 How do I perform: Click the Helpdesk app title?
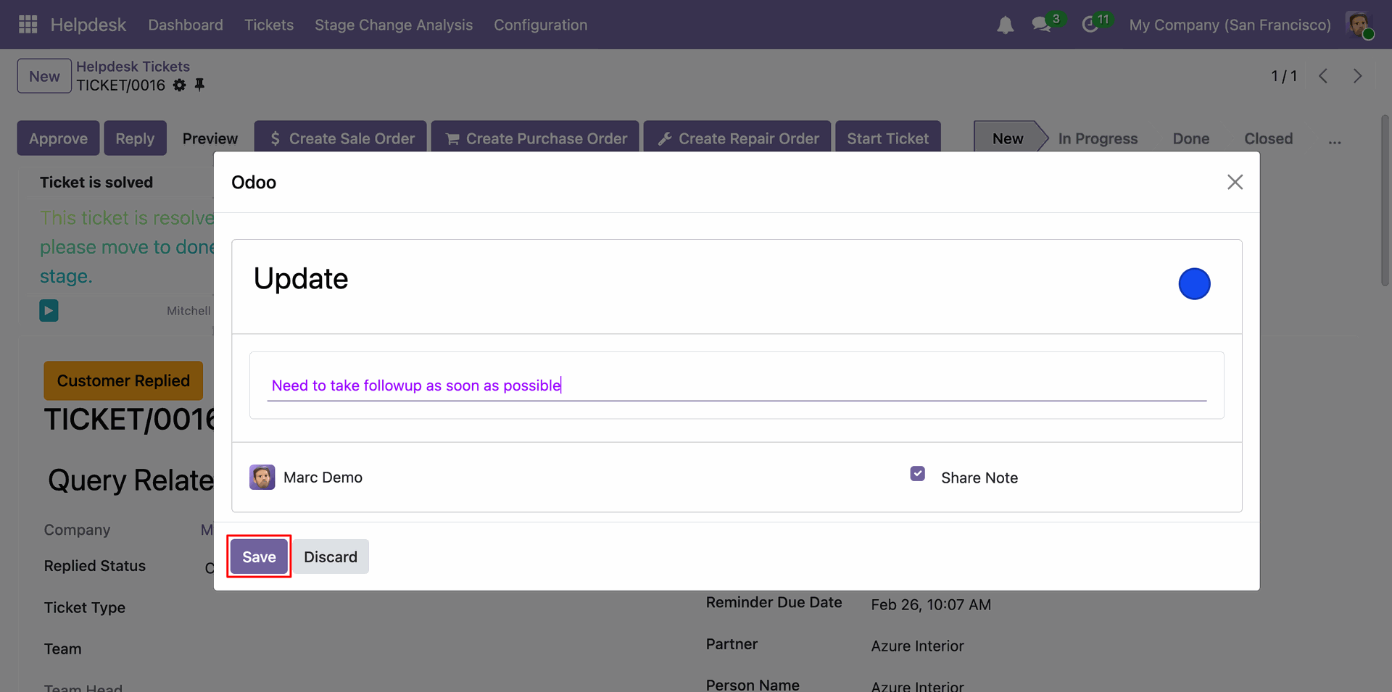coord(88,25)
